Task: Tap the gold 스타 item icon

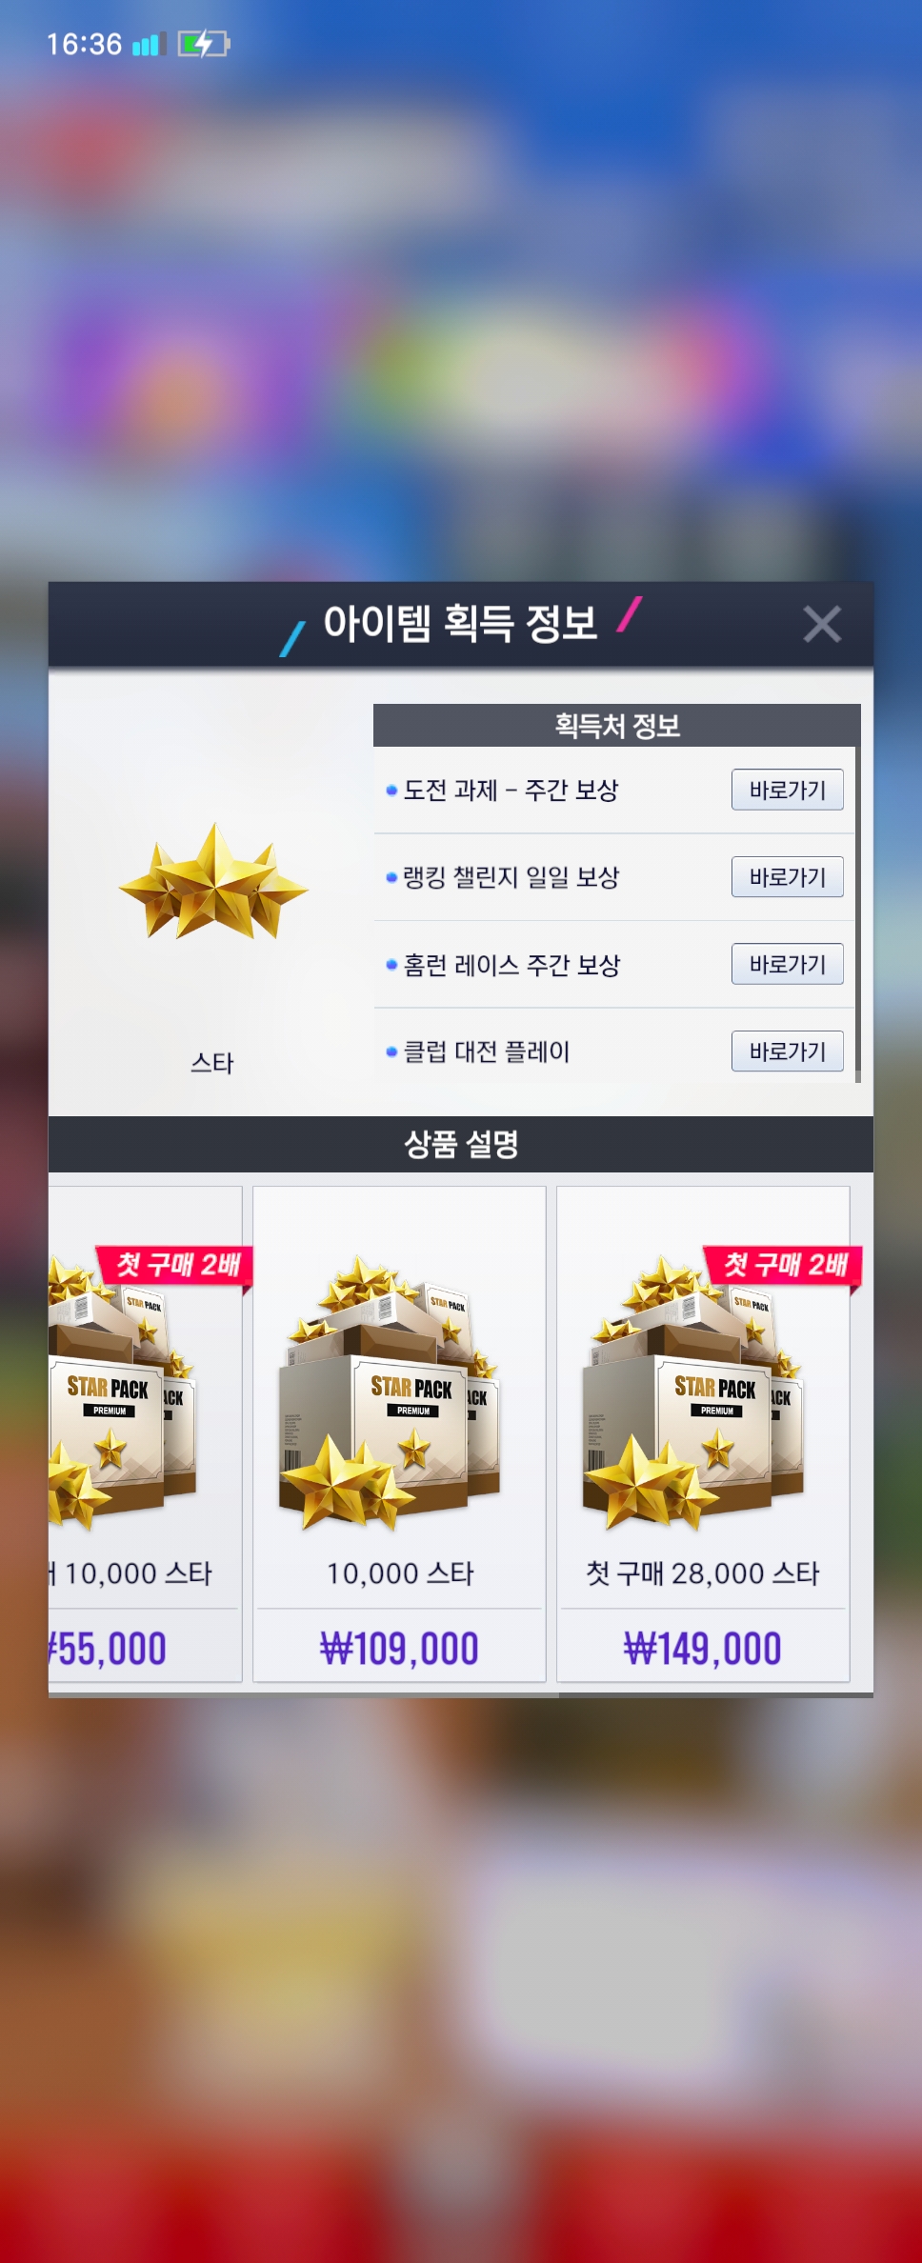Action: pos(213,883)
